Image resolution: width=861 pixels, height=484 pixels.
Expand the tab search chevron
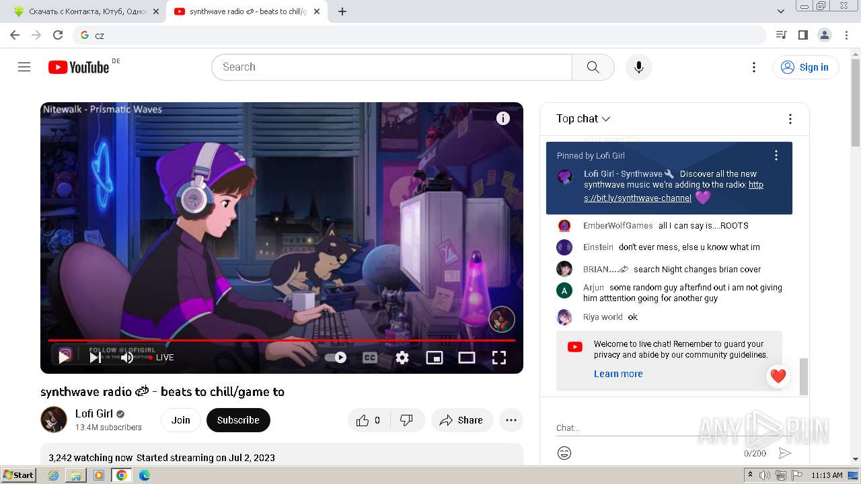click(781, 11)
